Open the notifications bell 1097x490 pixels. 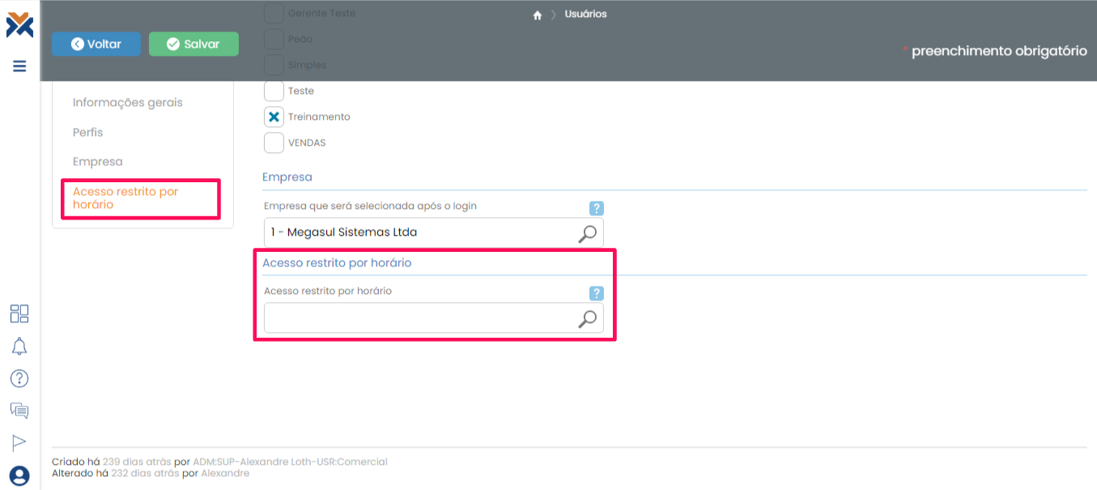point(19,347)
